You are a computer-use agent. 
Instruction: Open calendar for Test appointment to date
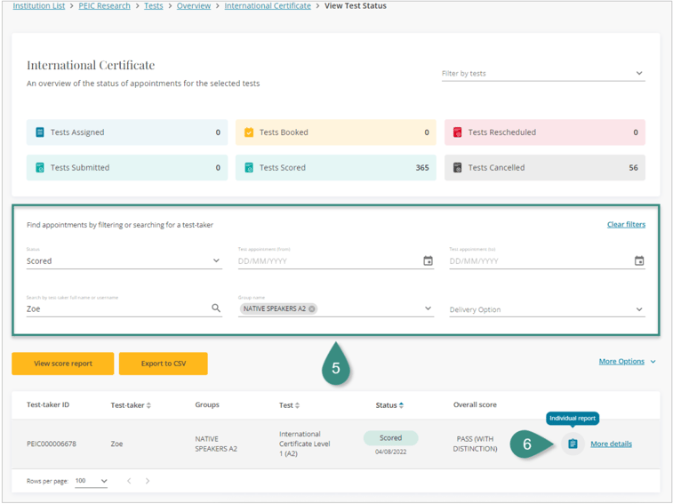click(x=638, y=261)
